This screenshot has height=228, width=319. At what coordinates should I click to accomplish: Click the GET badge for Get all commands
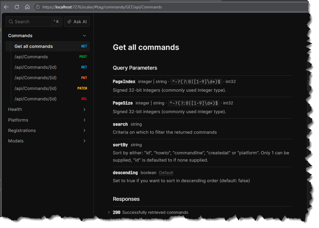click(84, 46)
